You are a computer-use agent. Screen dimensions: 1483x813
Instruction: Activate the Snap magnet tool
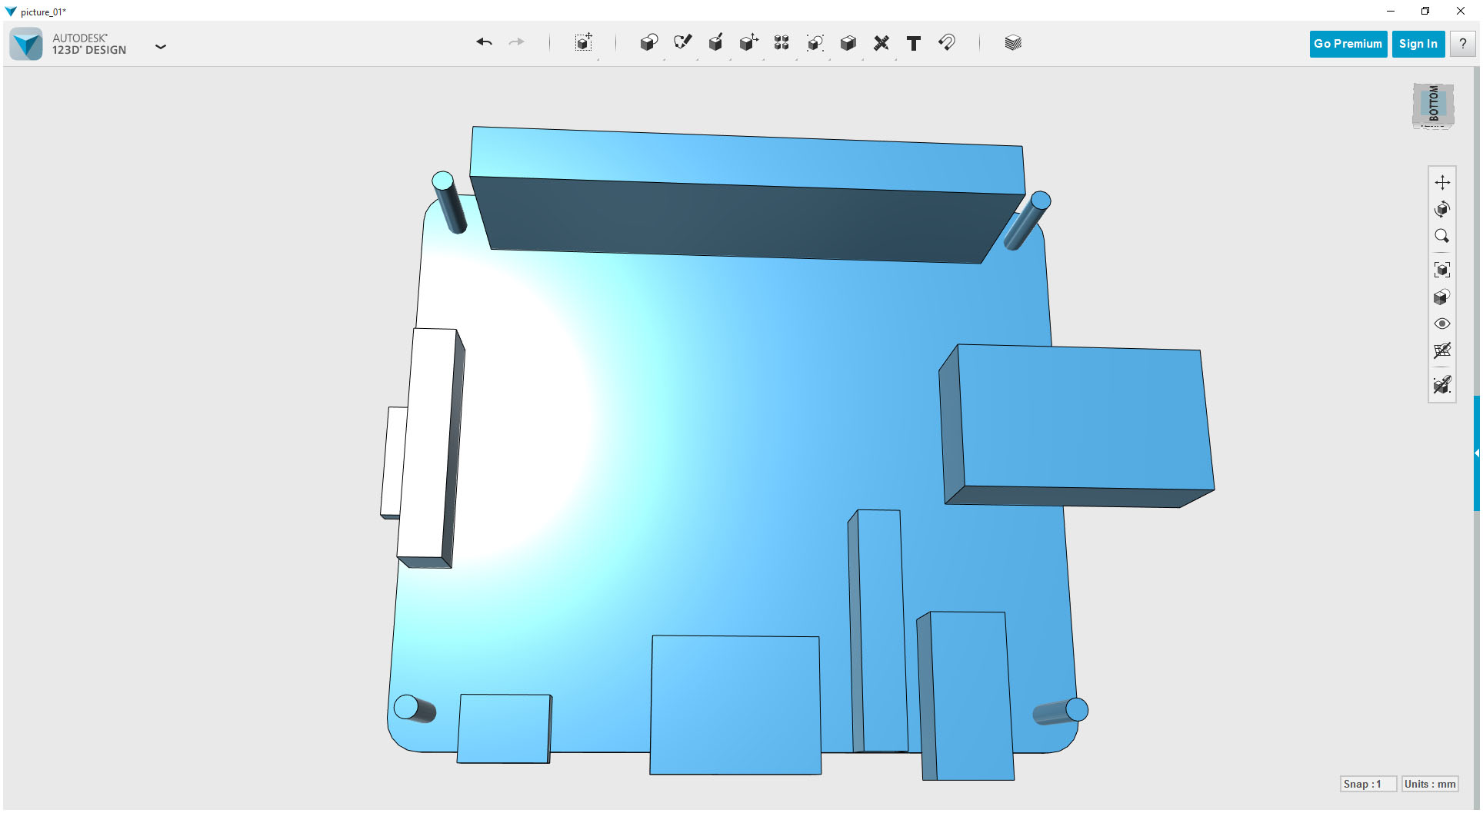click(x=947, y=43)
